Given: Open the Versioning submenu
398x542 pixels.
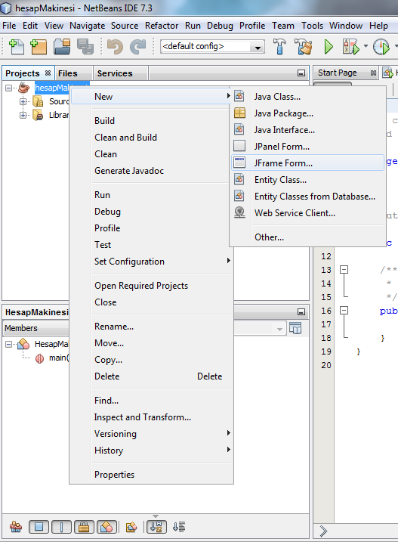Looking at the screenshot, I should (151, 433).
